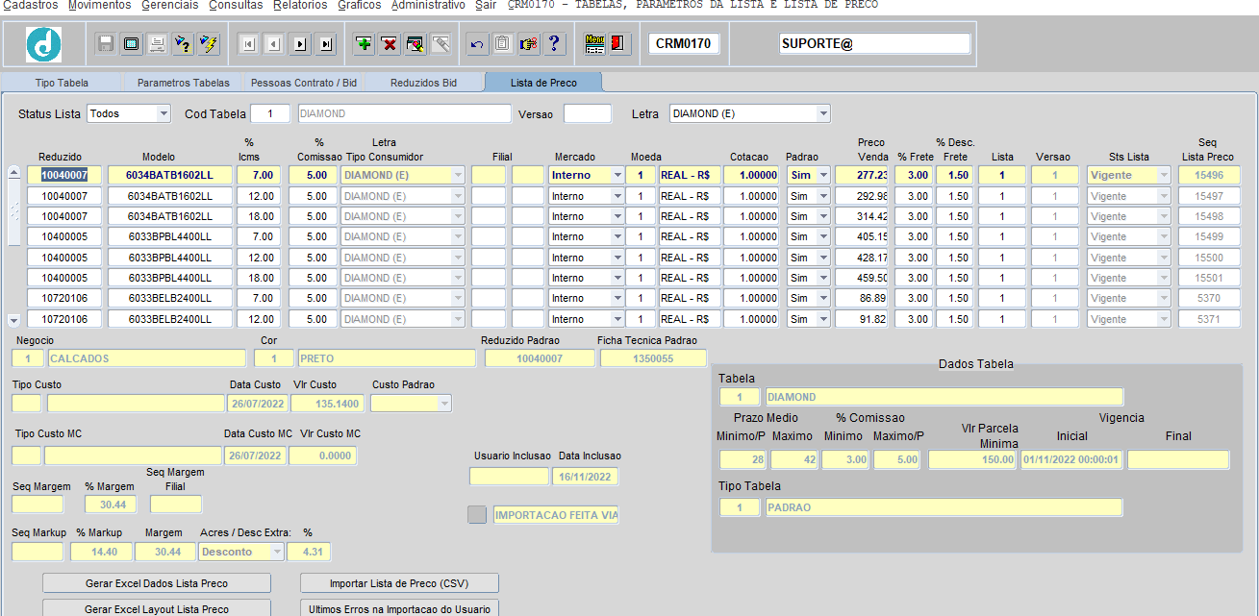Toggle checkbox beside IMPORTACAO FEITA VIA
The image size is (1259, 616).
pyautogui.click(x=477, y=514)
